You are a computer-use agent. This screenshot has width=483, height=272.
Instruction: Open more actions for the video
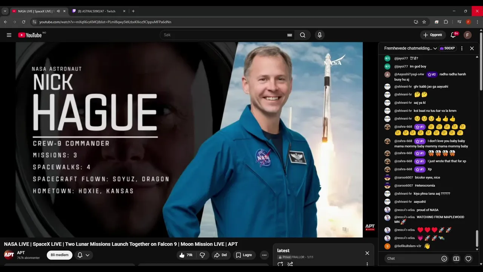[x=265, y=255]
